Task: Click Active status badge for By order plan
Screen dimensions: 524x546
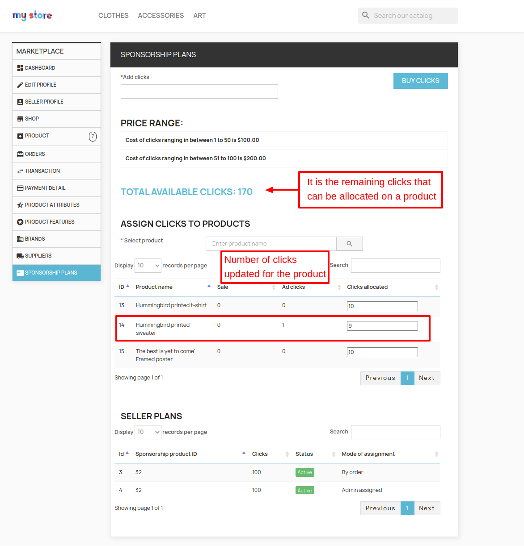Action: (x=305, y=472)
